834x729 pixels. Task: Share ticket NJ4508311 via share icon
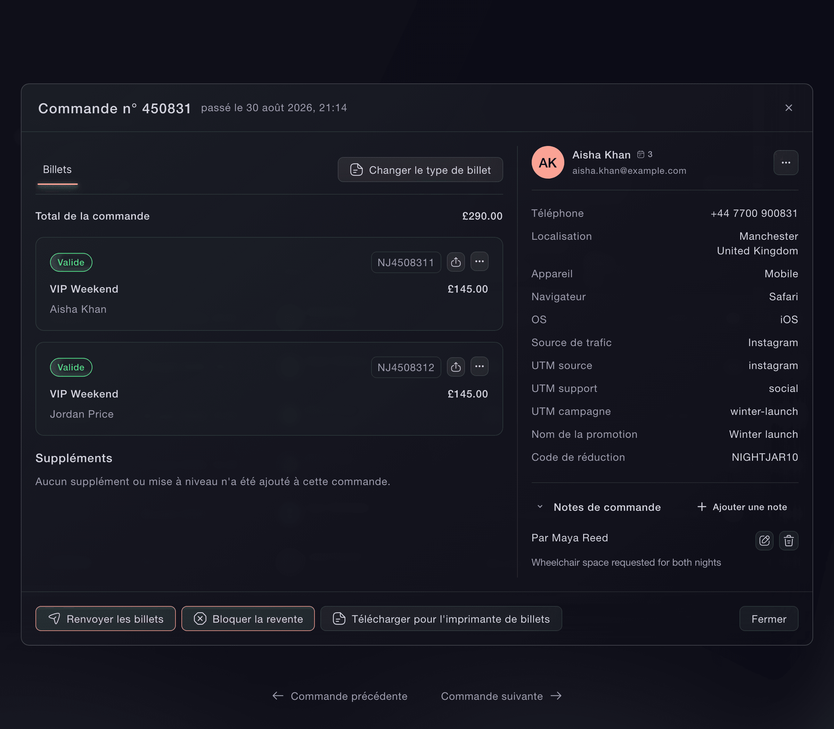(x=456, y=262)
